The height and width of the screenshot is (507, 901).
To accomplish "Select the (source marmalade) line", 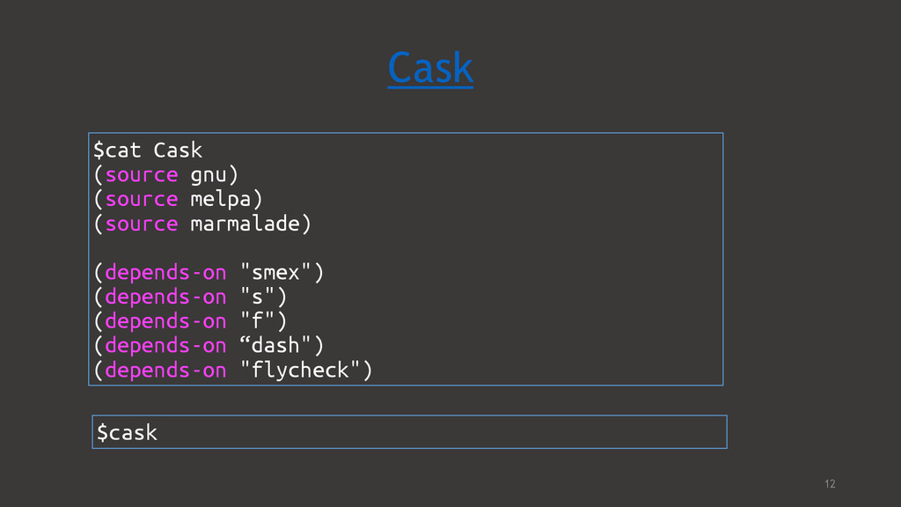I will 202,224.
